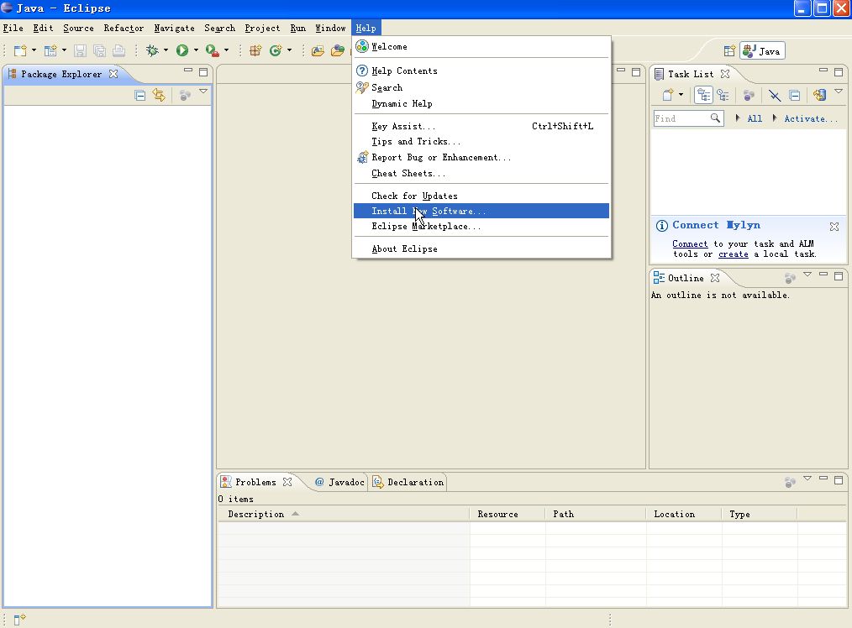Click the External Tools run icon with red toolbox
Screen dimensions: 852x628
212,50
